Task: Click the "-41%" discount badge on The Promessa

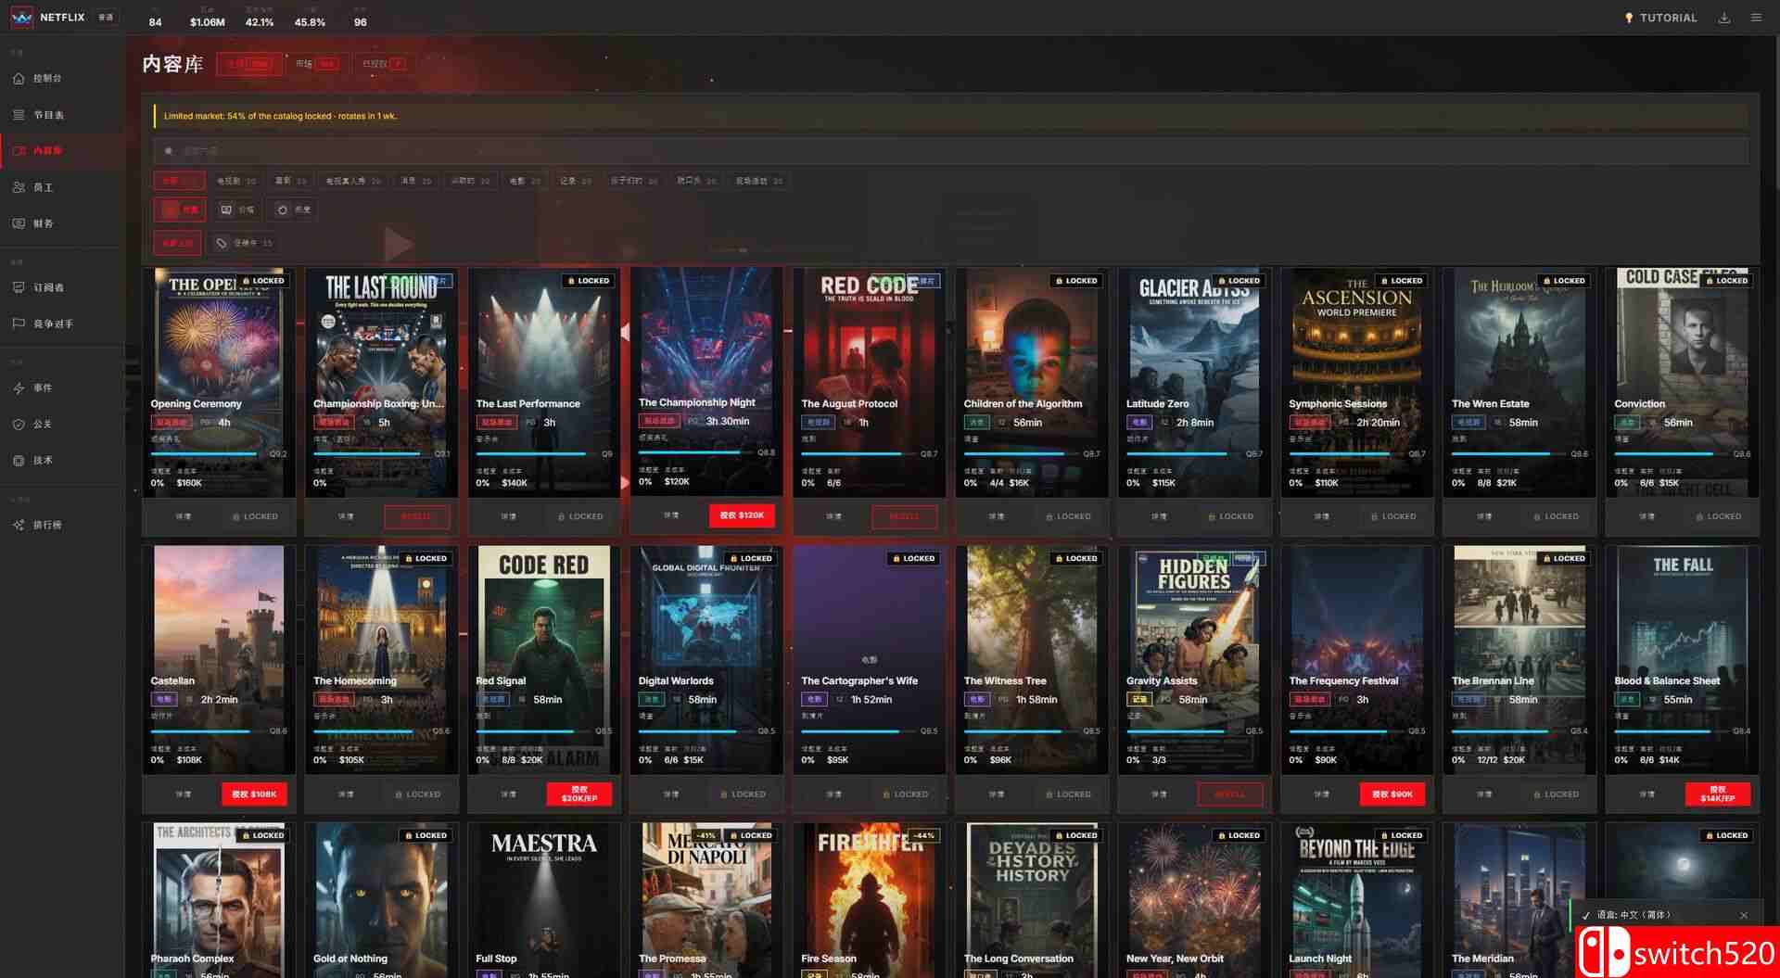Action: (x=706, y=836)
